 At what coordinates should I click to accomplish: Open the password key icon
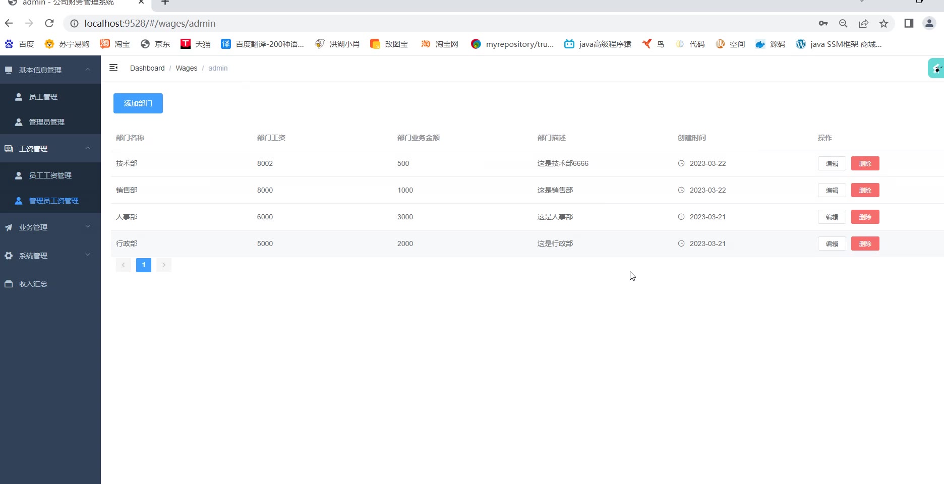(x=823, y=23)
